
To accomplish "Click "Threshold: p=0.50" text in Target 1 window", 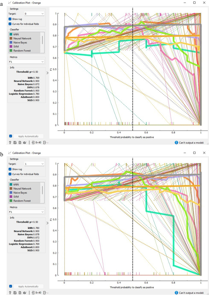I will point(27,222).
